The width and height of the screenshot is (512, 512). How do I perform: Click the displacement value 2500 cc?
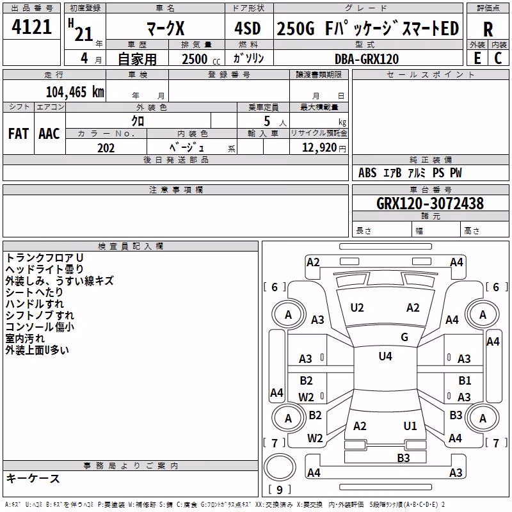click(201, 59)
